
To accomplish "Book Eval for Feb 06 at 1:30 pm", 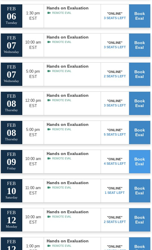I will coord(140,16).
